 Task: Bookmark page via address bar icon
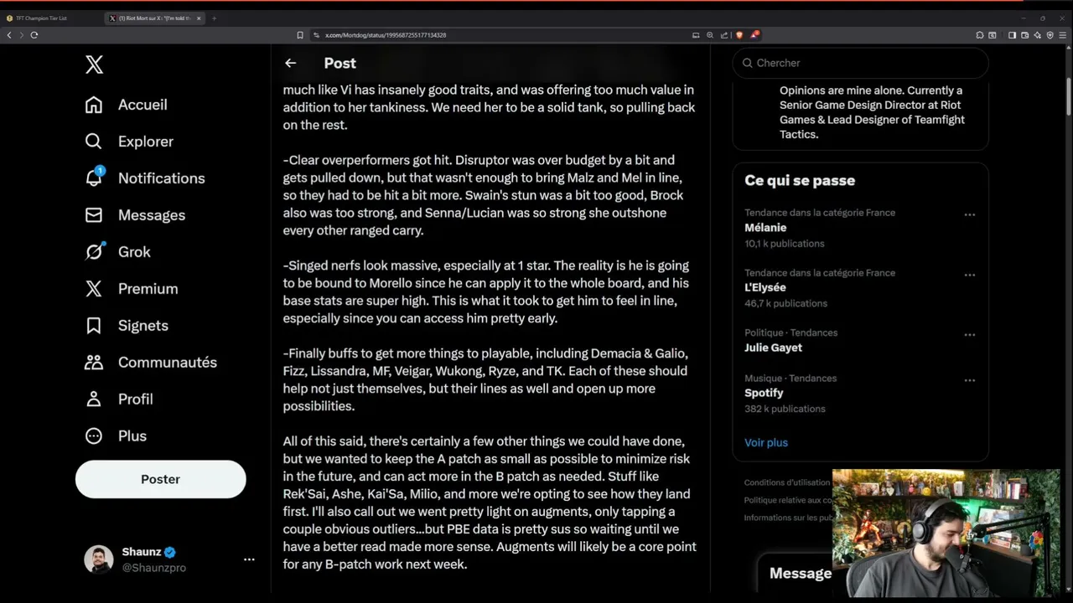click(x=299, y=35)
